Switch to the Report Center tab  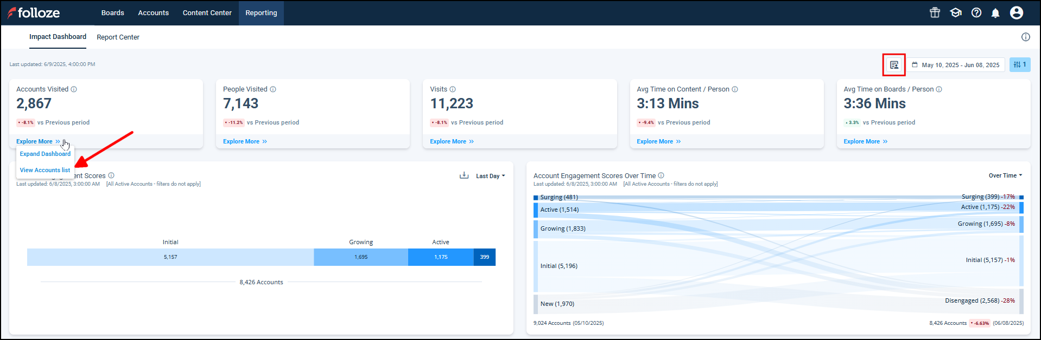118,37
